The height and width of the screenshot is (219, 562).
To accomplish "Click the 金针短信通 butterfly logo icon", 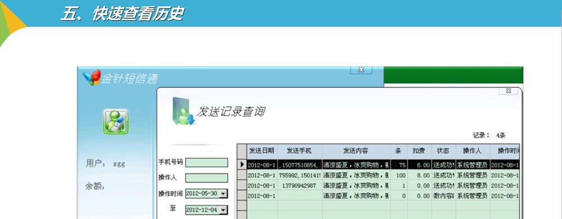I will [92, 77].
